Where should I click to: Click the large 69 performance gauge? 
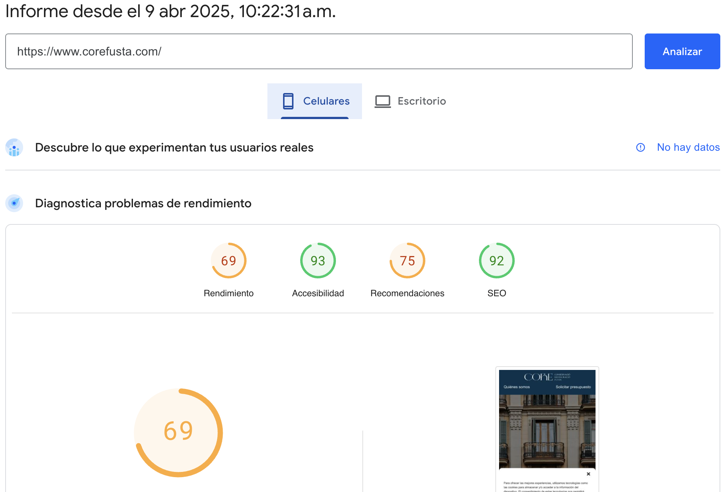(x=178, y=432)
